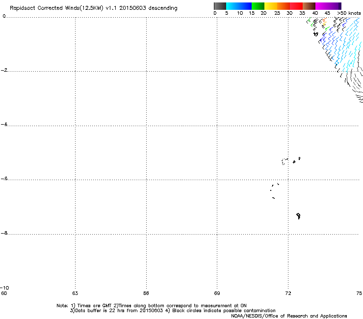
Task: Click the '>50 knots' legend label
Action: coord(349,13)
